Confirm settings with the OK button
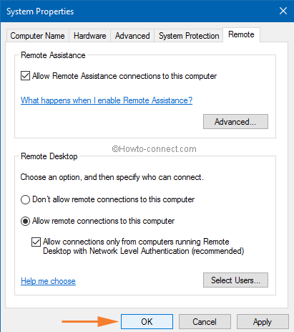 click(x=147, y=322)
